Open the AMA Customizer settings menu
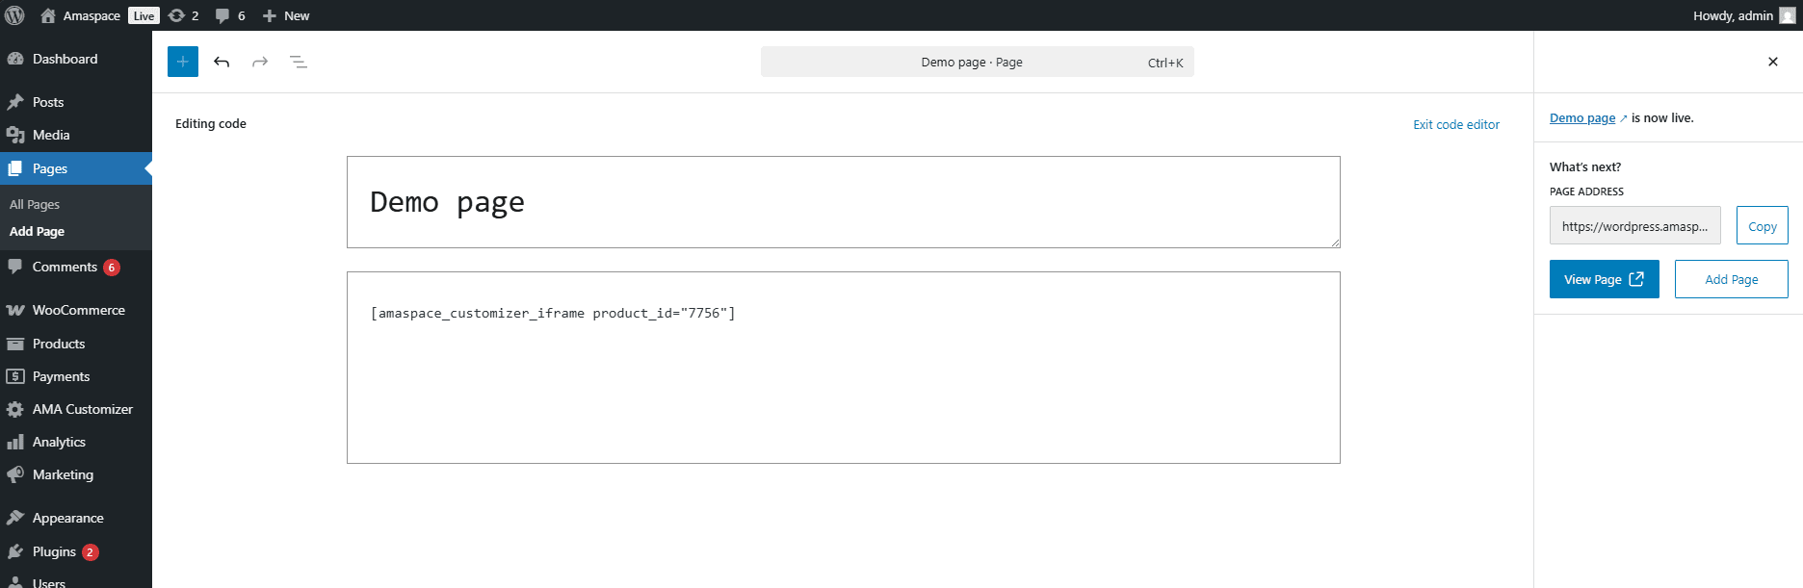The height and width of the screenshot is (588, 1803). pos(82,409)
